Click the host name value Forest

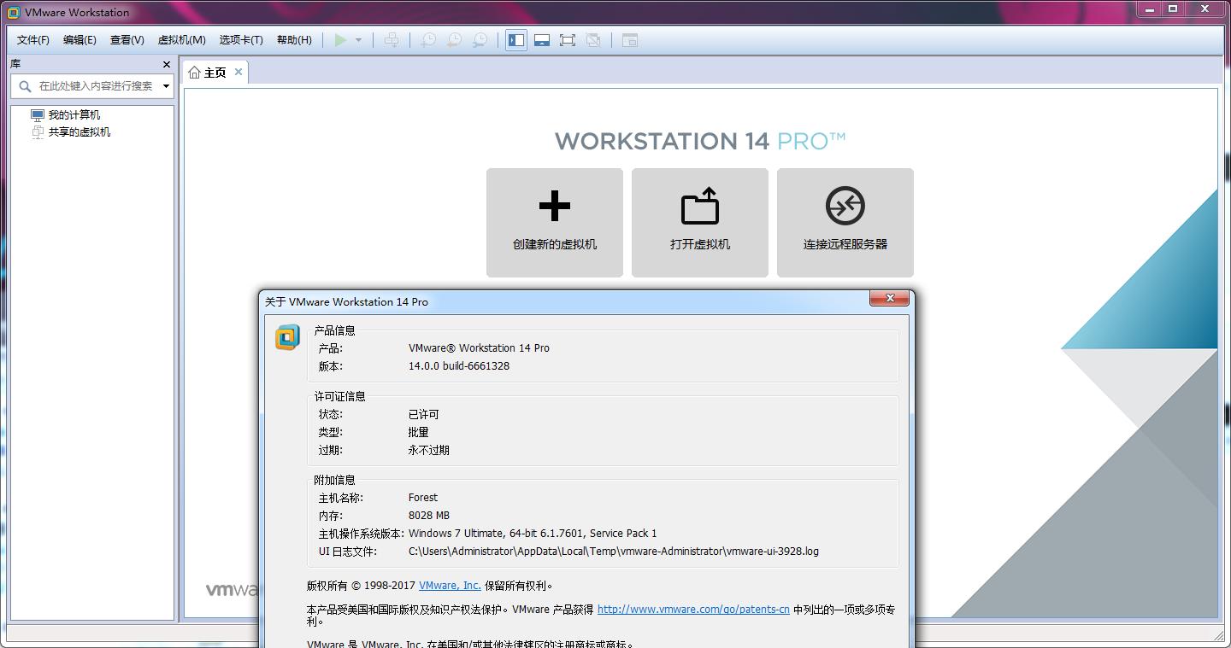click(x=423, y=498)
